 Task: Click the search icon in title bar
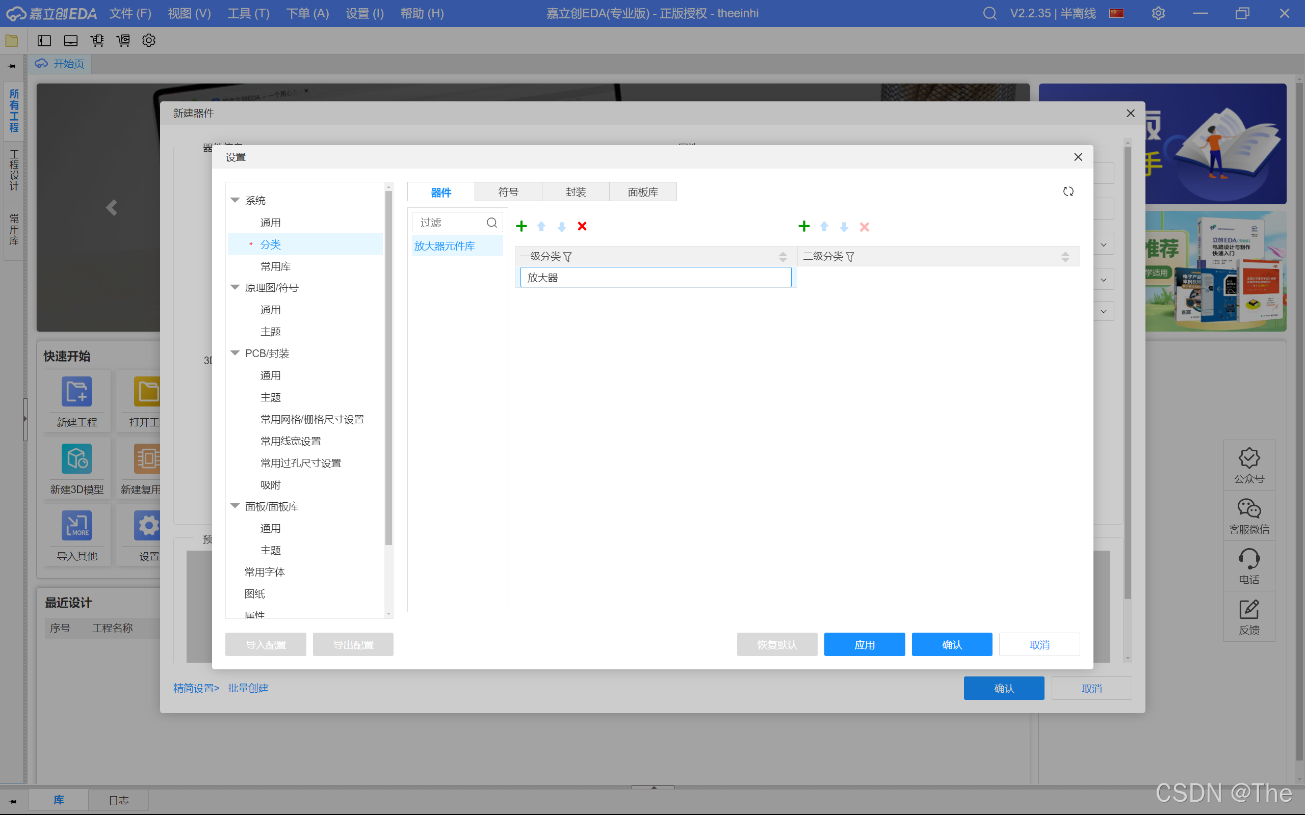coord(989,13)
